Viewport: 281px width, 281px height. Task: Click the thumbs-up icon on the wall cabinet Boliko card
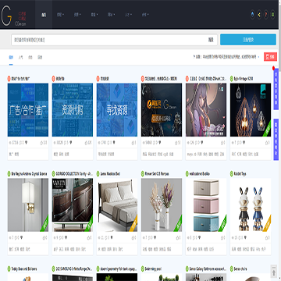click(222, 237)
